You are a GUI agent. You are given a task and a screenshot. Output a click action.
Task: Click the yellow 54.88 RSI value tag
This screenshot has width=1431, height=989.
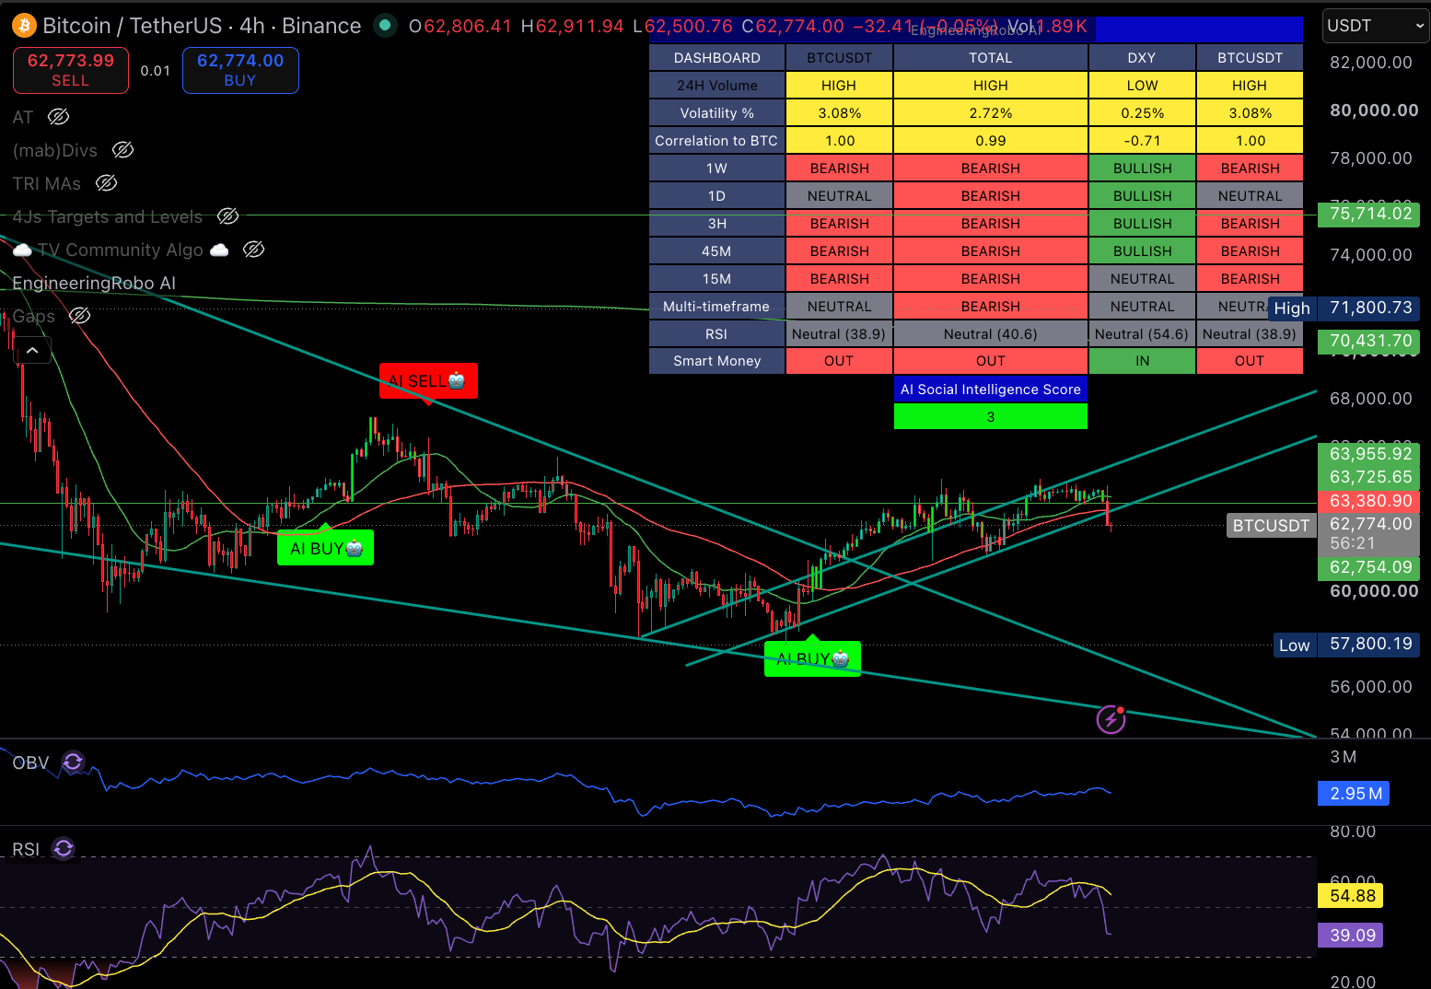(x=1351, y=895)
